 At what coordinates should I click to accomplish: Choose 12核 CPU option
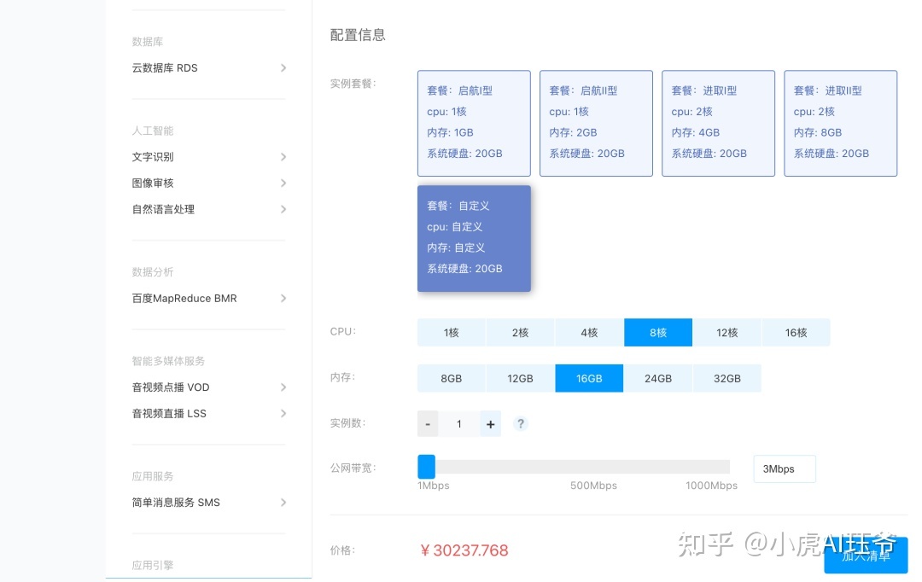[727, 333]
